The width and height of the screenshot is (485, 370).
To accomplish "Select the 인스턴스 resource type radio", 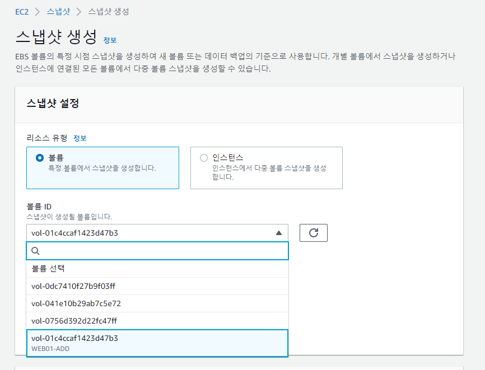I will point(203,158).
